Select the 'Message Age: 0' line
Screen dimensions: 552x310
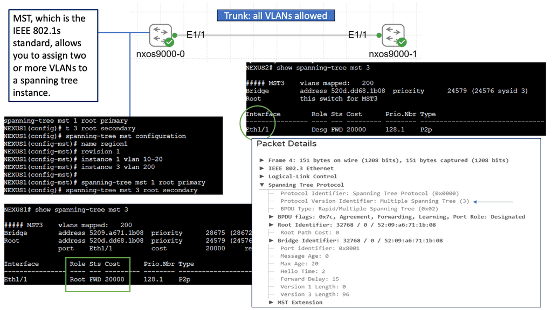point(304,256)
